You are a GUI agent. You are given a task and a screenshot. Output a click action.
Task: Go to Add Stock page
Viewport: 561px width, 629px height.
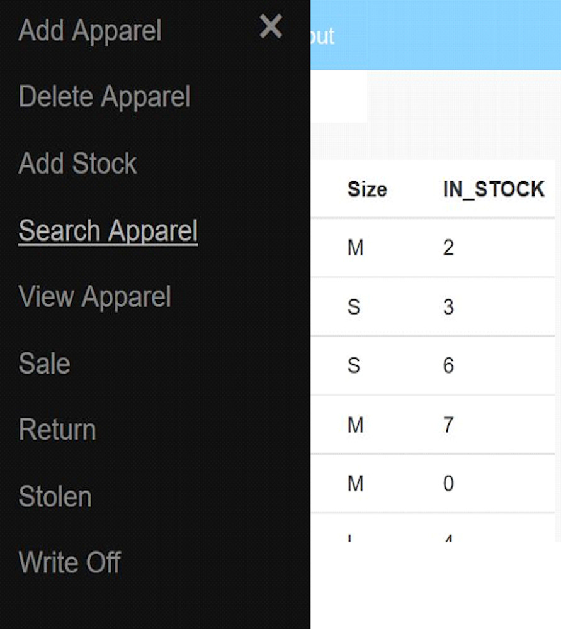[77, 164]
